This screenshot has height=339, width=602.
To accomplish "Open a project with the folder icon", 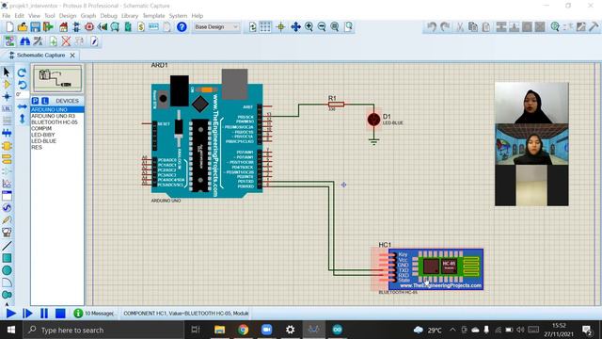I will (x=23, y=27).
